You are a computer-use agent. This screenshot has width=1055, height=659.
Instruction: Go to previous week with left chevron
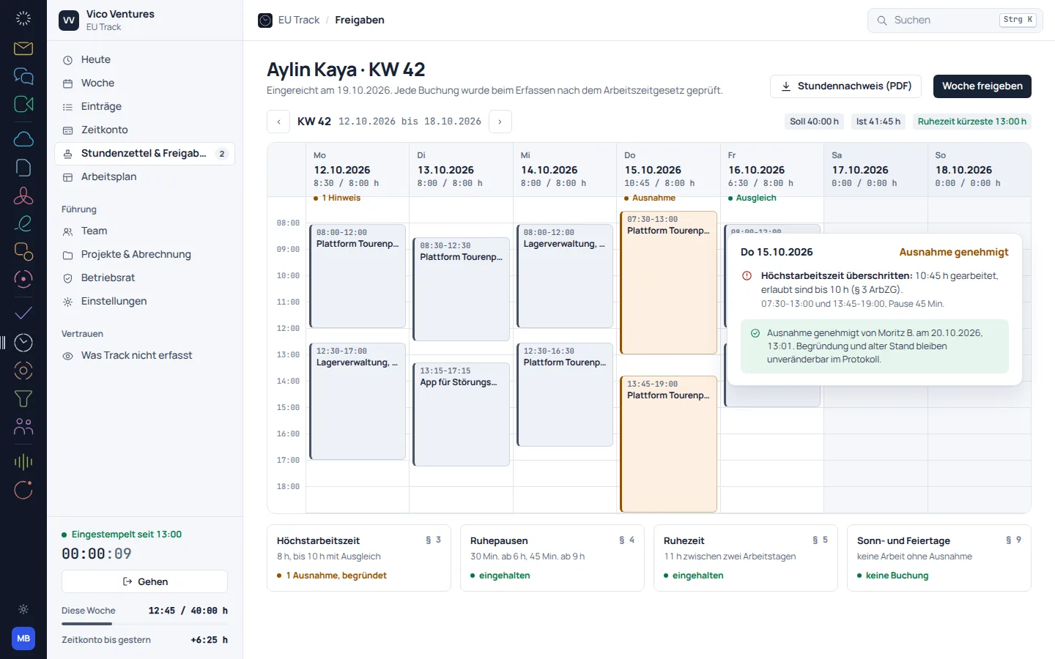click(278, 122)
